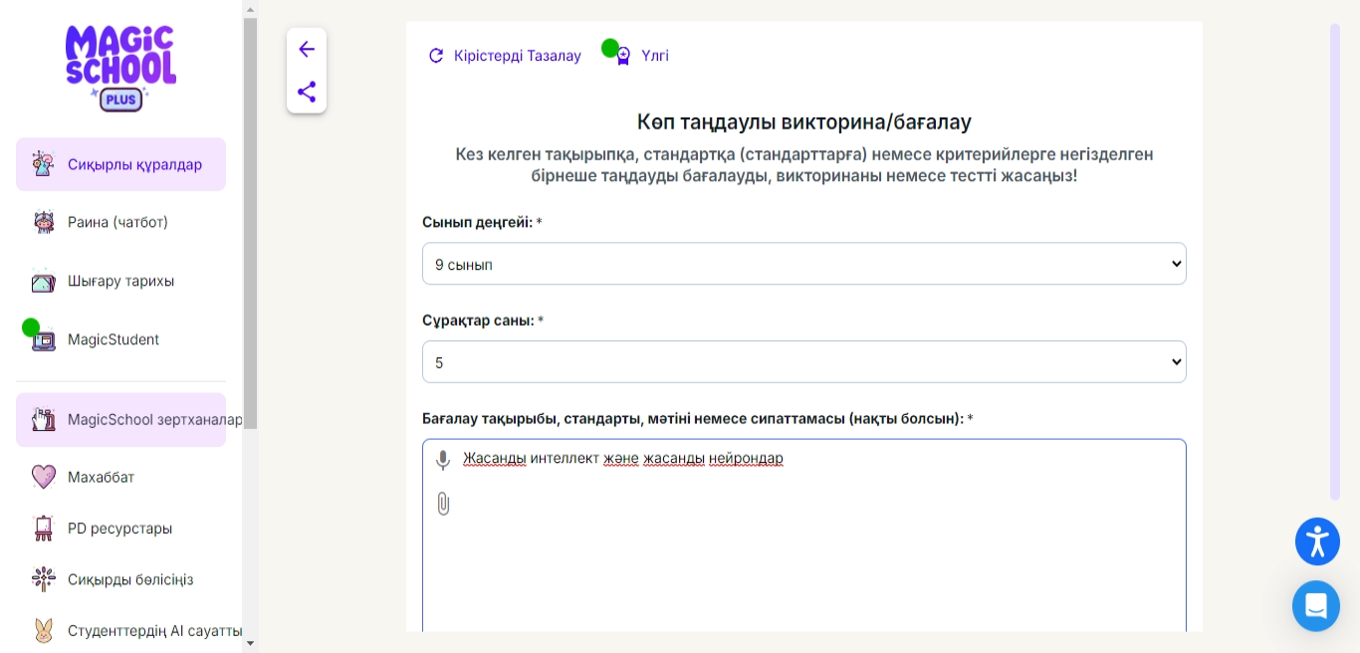
Task: Open Шығару тарихы in sidebar
Action: (120, 281)
